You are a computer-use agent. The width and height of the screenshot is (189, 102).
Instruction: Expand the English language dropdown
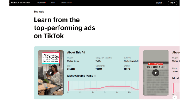(x=160, y=3)
